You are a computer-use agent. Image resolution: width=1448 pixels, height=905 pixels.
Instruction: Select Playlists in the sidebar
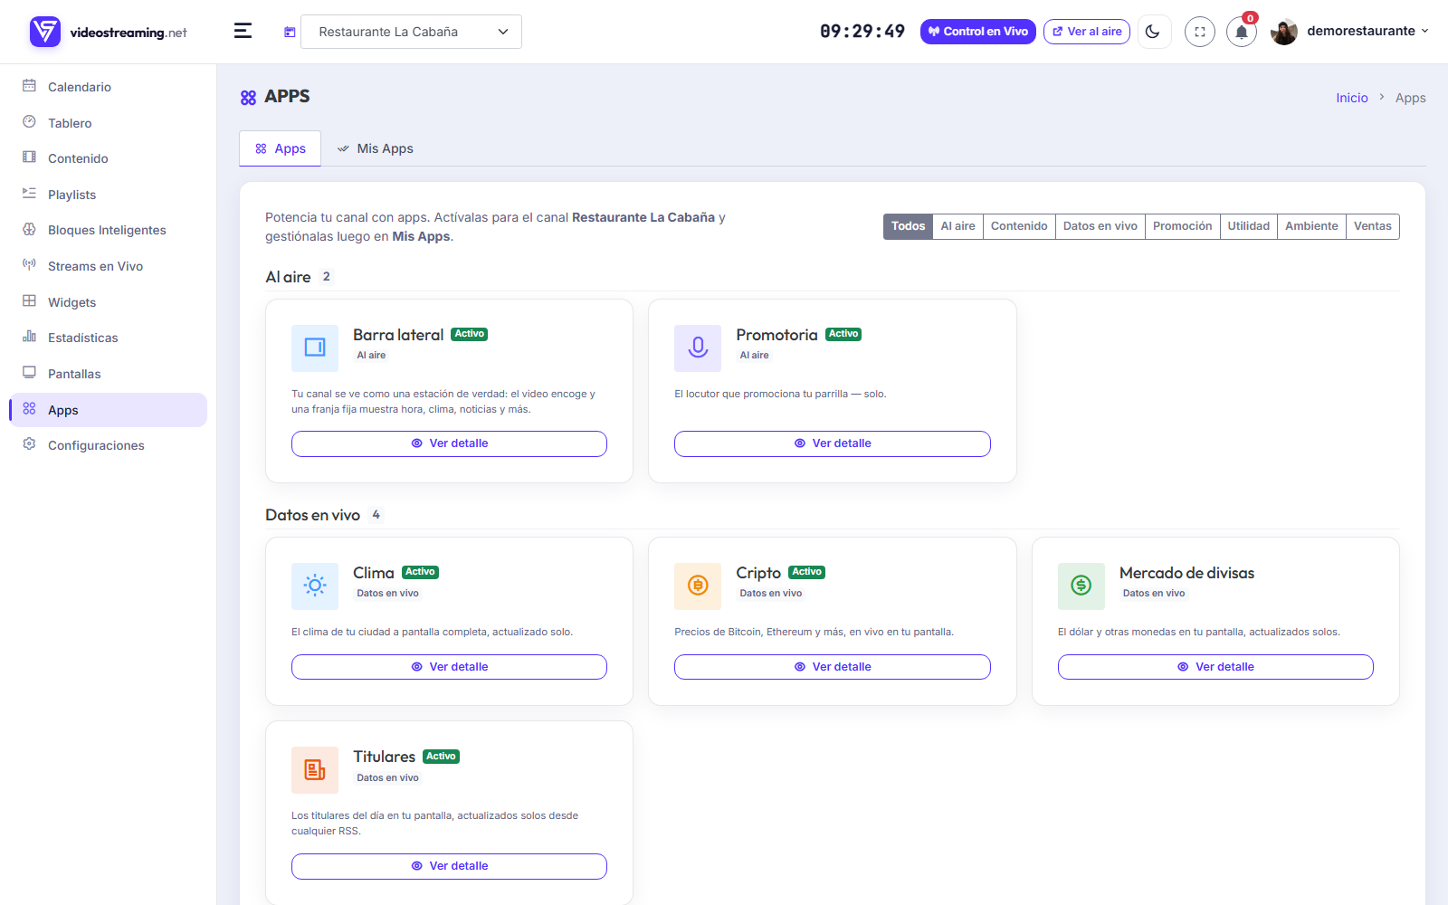pos(108,195)
